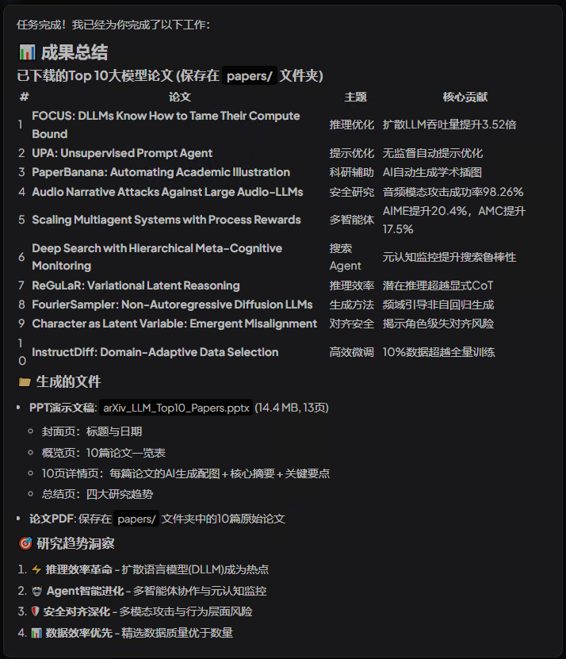
Task: Click the 潜在推理超越显式CoT cell
Action: pos(438,285)
